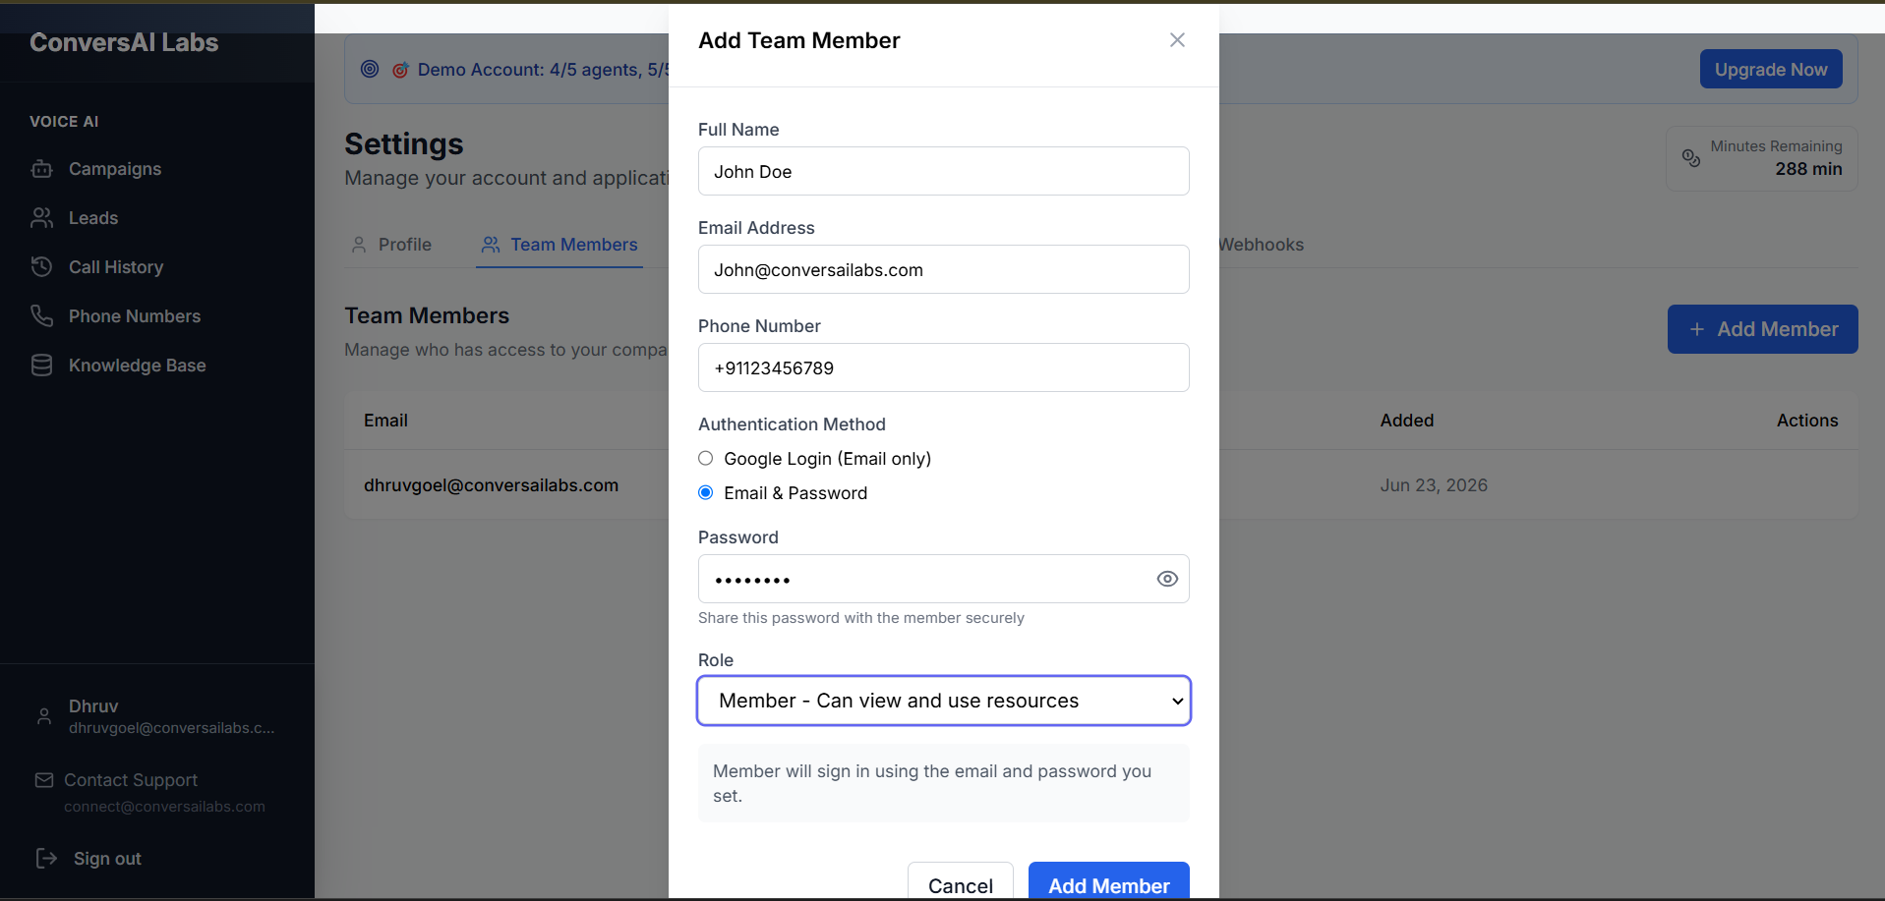
Task: Open Campaigns from the sidebar
Action: (x=115, y=169)
